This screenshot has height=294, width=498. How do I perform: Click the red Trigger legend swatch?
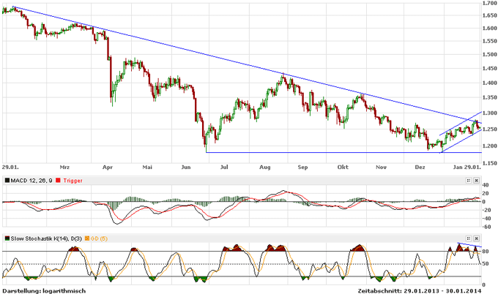tap(58, 180)
